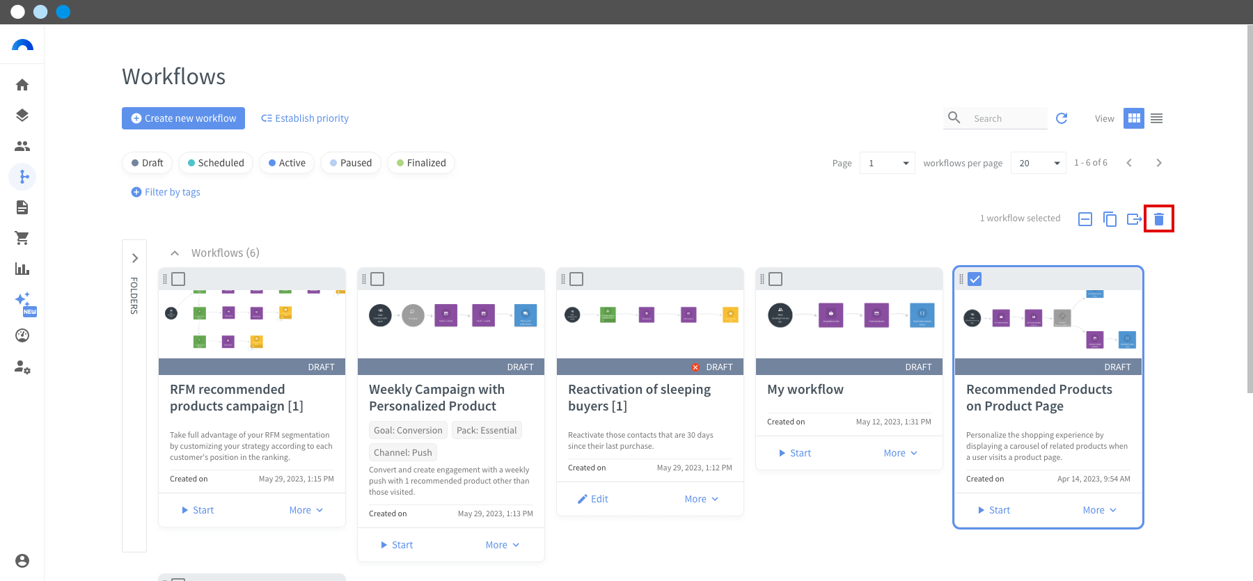Toggle the Paused status filter

click(x=351, y=163)
